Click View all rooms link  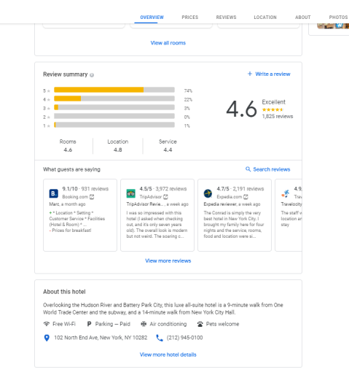(x=168, y=43)
